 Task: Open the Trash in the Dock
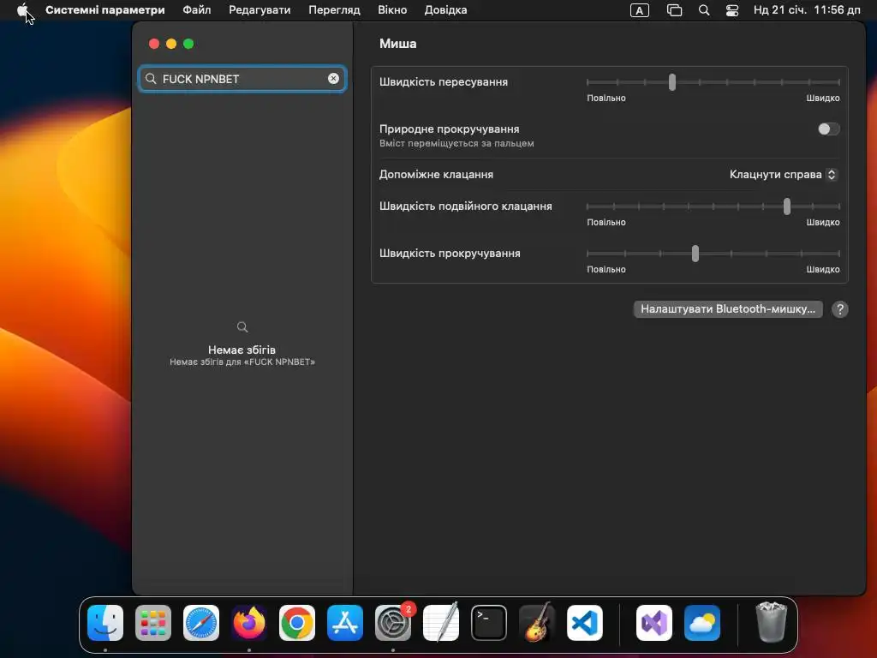coord(772,623)
